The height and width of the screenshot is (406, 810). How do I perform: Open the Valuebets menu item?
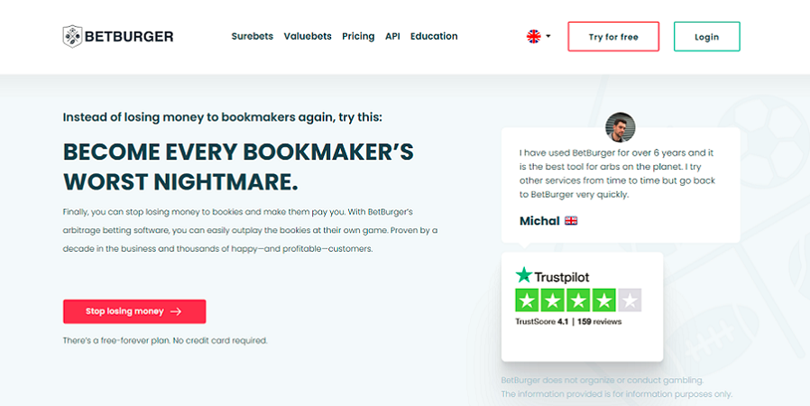(x=308, y=36)
